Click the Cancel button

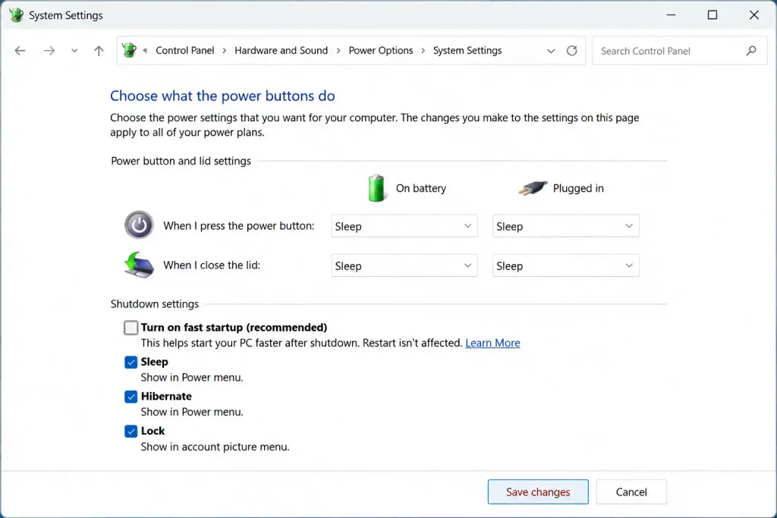[631, 491]
